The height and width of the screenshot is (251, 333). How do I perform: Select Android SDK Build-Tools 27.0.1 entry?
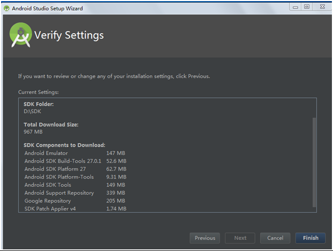[x=75, y=161]
